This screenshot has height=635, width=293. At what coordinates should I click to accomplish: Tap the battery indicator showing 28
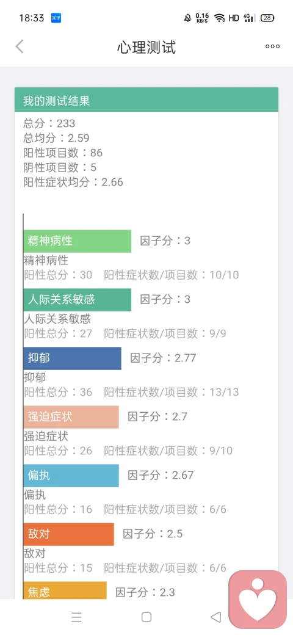267,18
